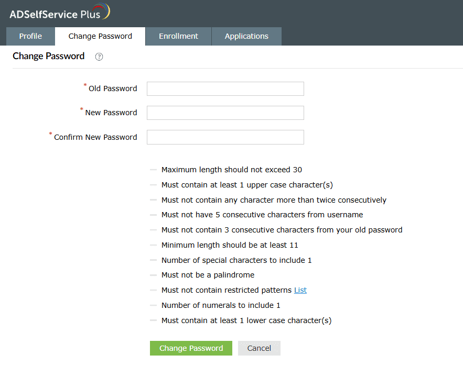Click the red asterisk beside New Password
The image size is (463, 388).
tap(81, 109)
